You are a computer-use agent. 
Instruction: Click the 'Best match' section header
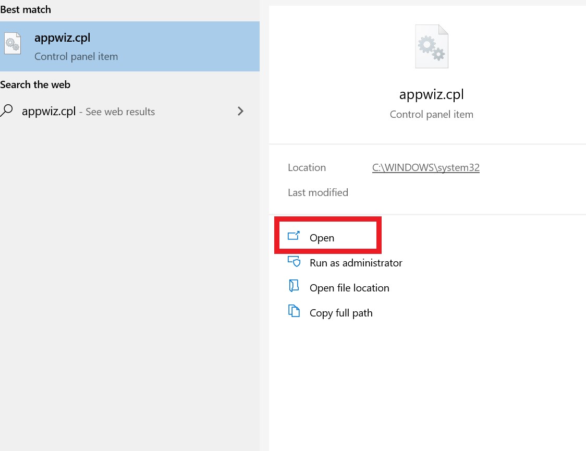pos(26,9)
